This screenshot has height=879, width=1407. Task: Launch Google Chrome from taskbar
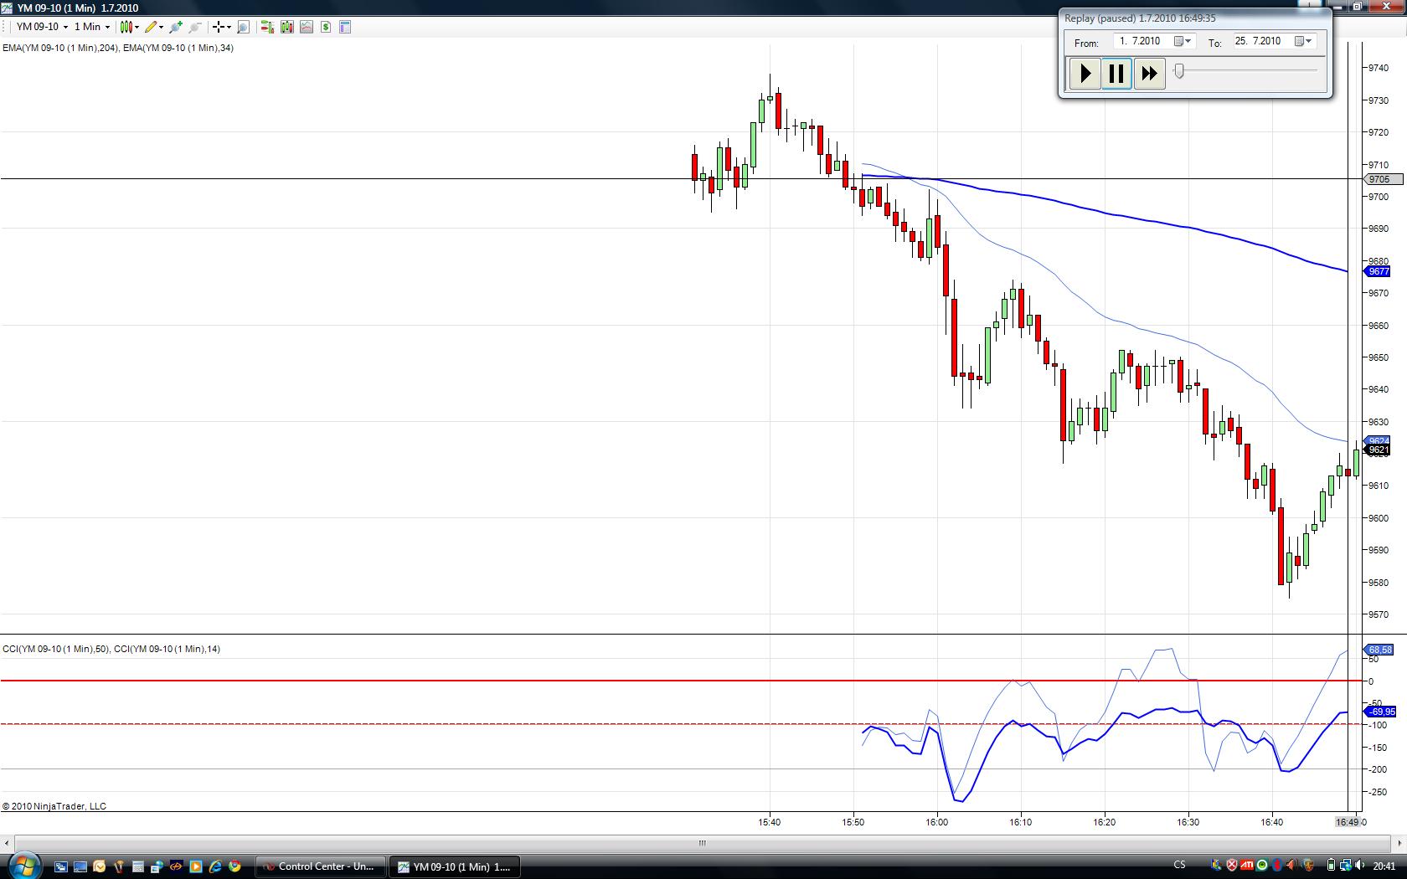click(234, 866)
